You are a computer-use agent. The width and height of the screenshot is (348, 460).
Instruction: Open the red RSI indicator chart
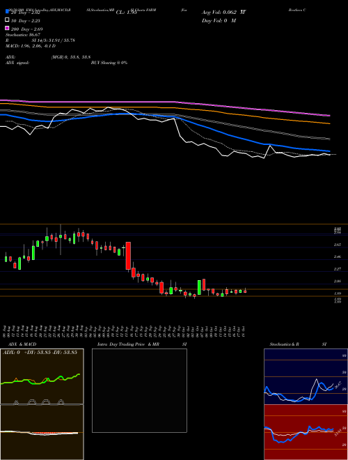coord(306,432)
